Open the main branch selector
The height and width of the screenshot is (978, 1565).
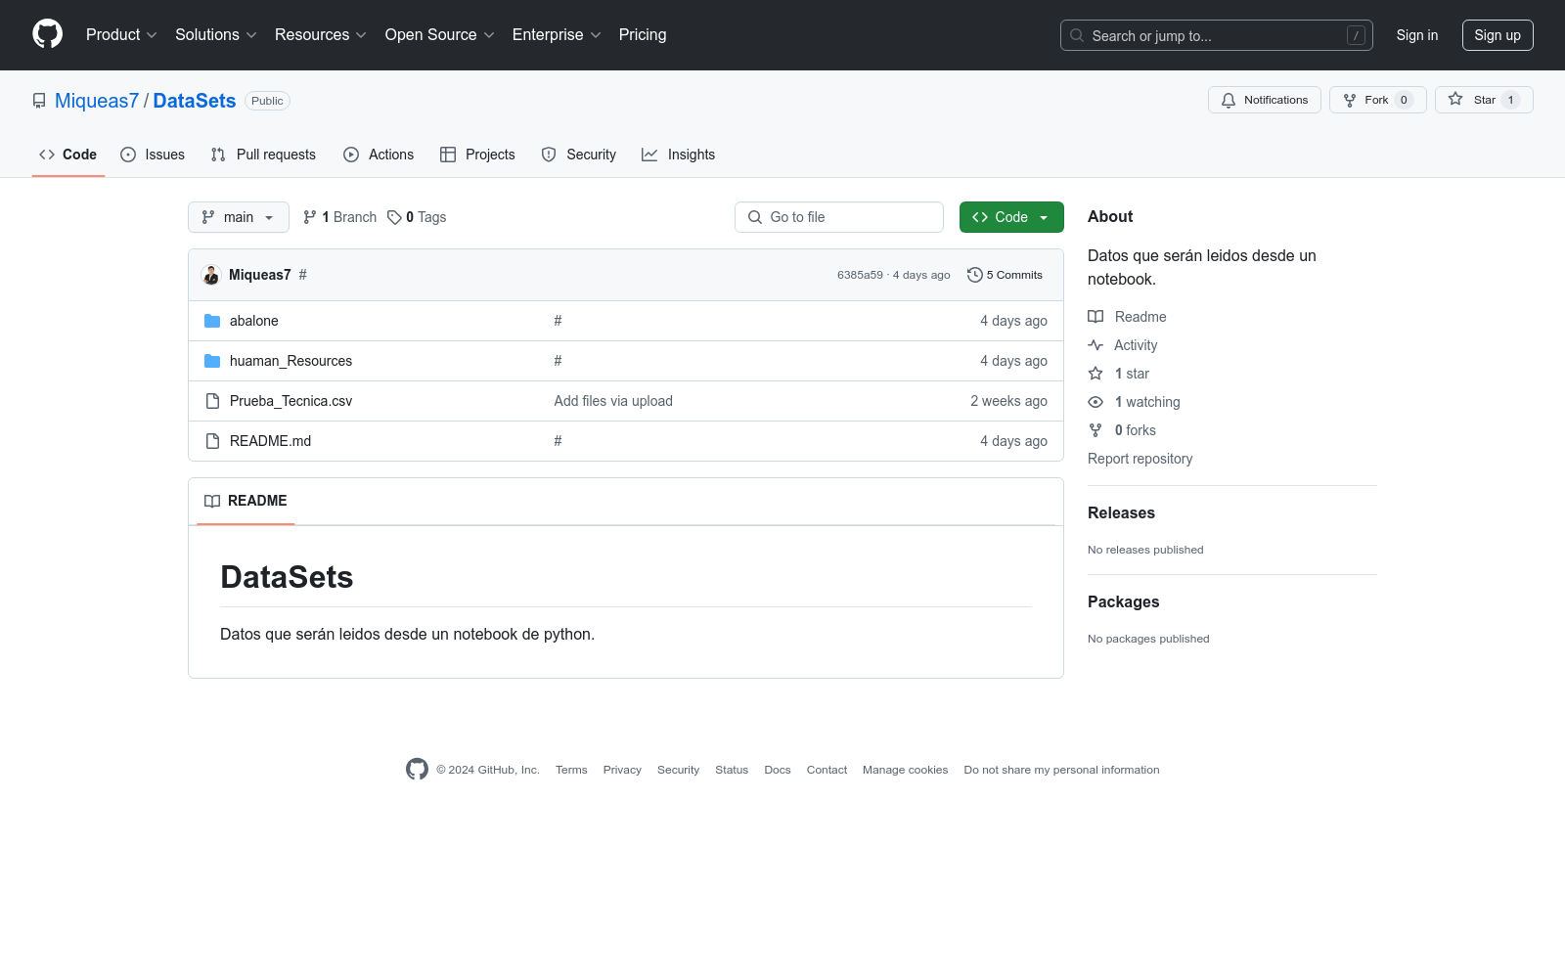[x=239, y=217]
